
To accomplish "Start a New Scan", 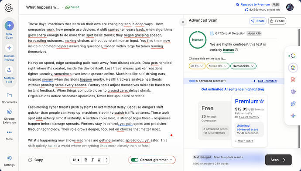I will 9,30.
